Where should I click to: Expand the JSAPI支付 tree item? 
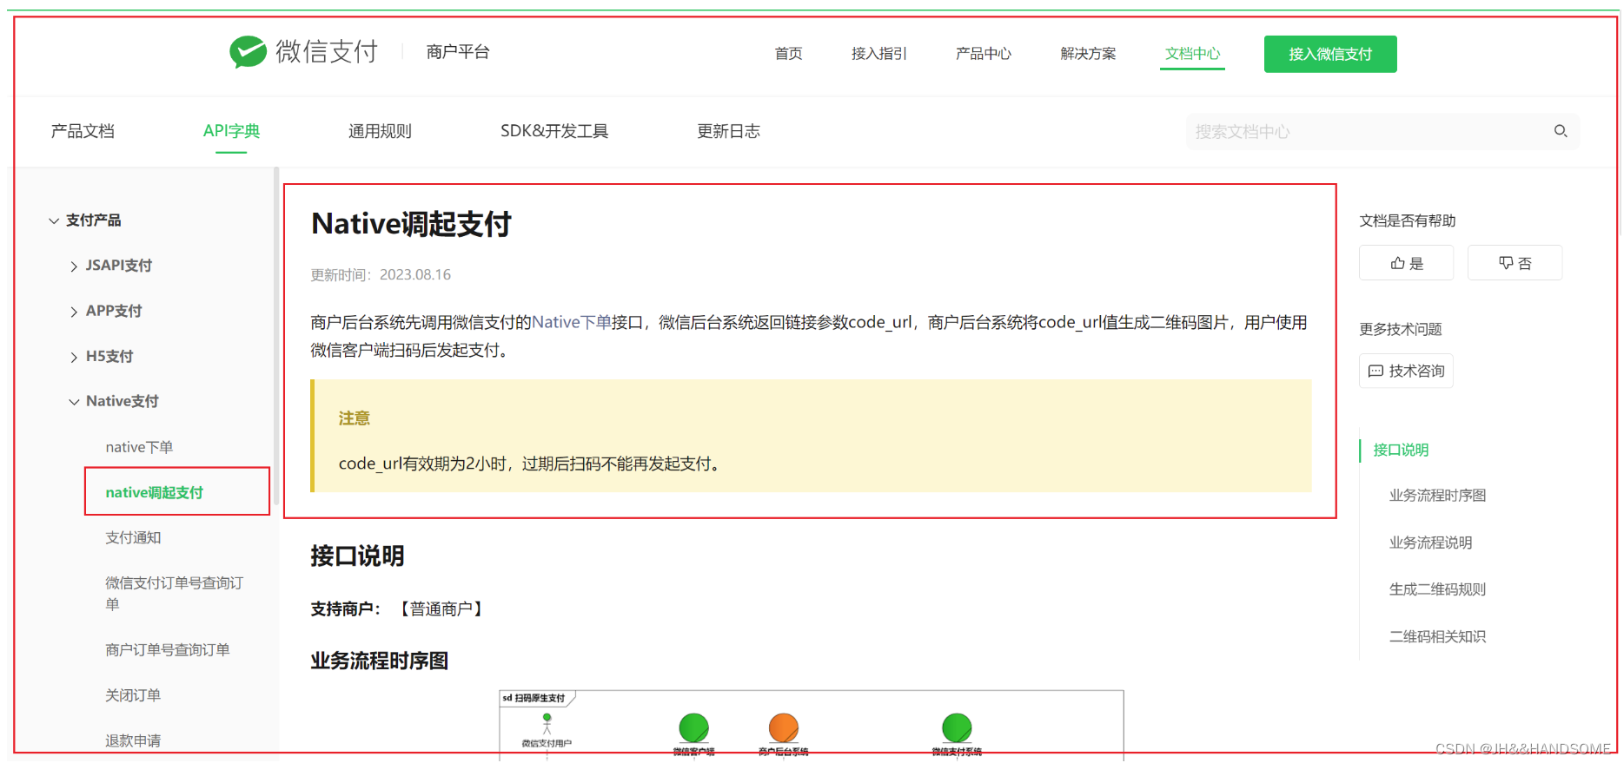coord(74,266)
